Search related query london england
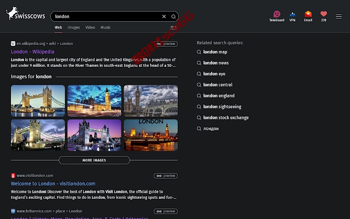The image size is (350, 219). pos(219,96)
